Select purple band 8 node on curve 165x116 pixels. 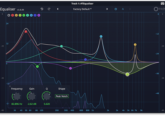pos(70,68)
